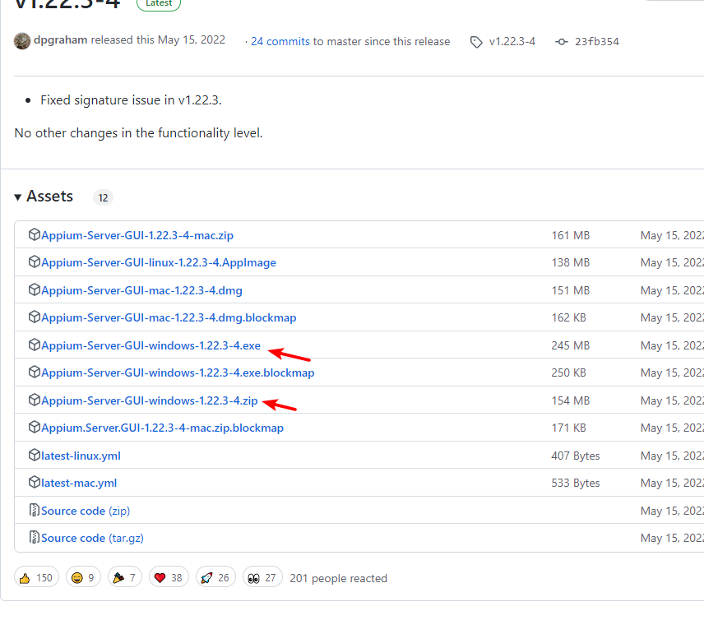Download Appium-Server-GUI-1.22.3-4-mac.zip
Viewport: 704px width, 634px height.
(137, 235)
